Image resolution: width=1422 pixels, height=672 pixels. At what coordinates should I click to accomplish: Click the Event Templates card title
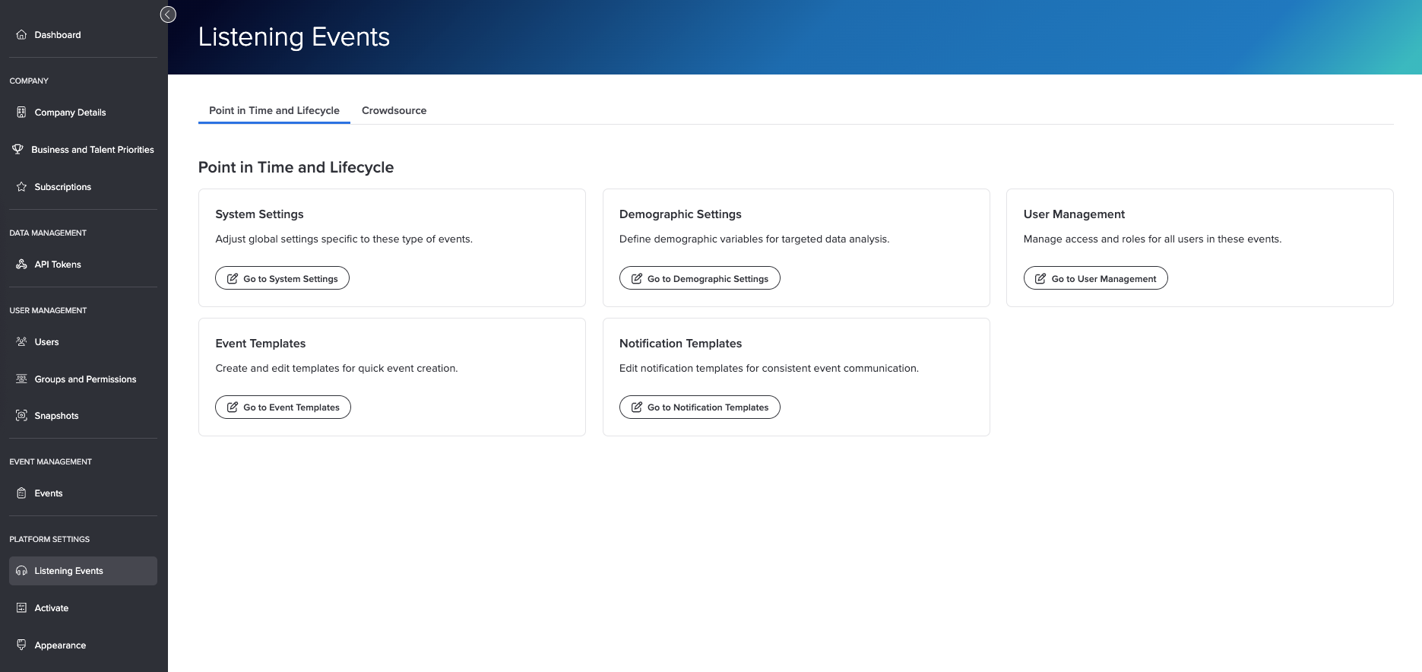tap(260, 344)
